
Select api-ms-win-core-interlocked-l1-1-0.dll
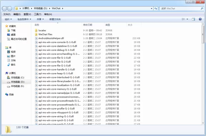click(x=59, y=77)
